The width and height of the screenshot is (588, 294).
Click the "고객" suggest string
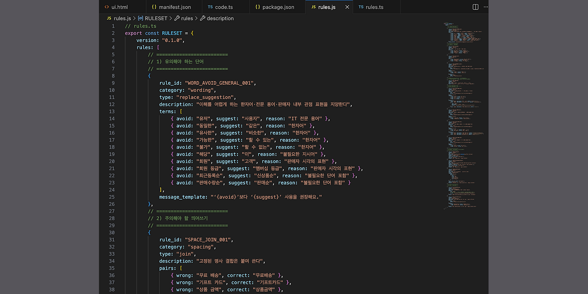click(249, 161)
